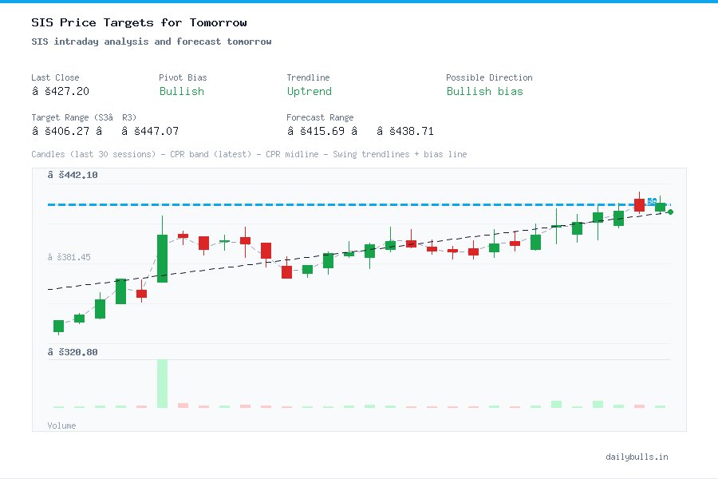Click the last red candle near the CPR line

pos(639,204)
